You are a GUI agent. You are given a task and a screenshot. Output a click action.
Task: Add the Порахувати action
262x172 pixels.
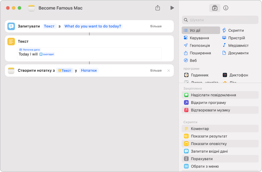point(220,159)
